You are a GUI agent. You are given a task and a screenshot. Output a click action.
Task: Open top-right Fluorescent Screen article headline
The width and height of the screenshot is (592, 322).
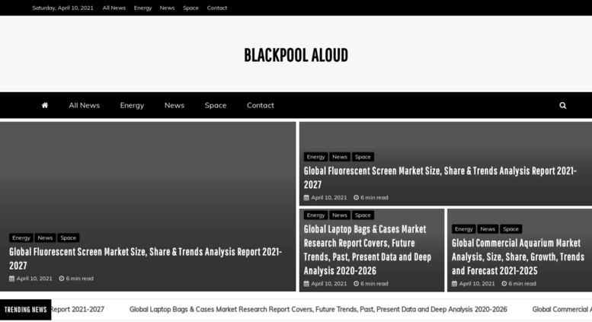(x=440, y=177)
